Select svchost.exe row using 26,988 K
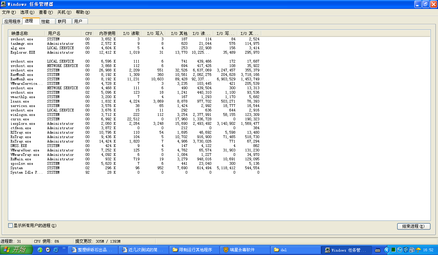Screen dimensions: 438x255 pyautogui.click(x=135, y=70)
